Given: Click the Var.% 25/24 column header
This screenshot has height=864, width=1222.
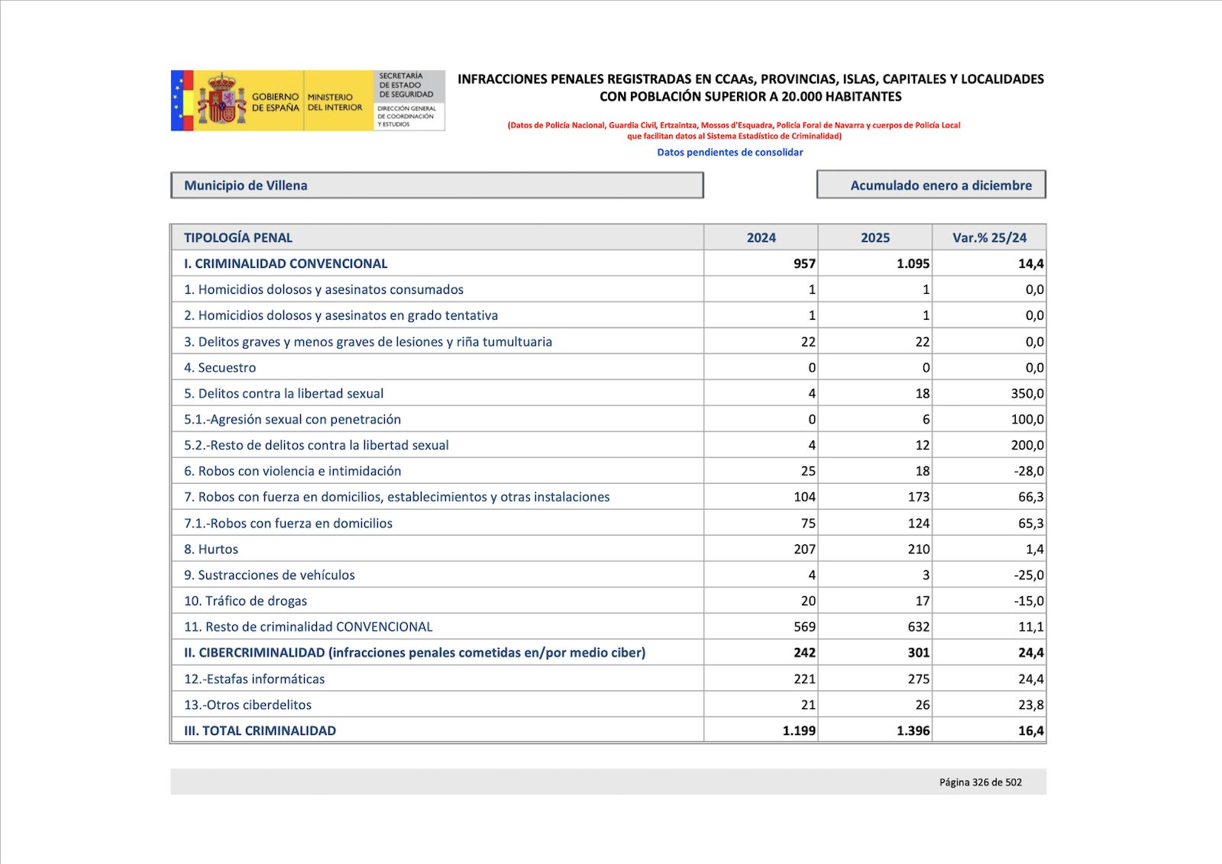Looking at the screenshot, I should coord(989,237).
